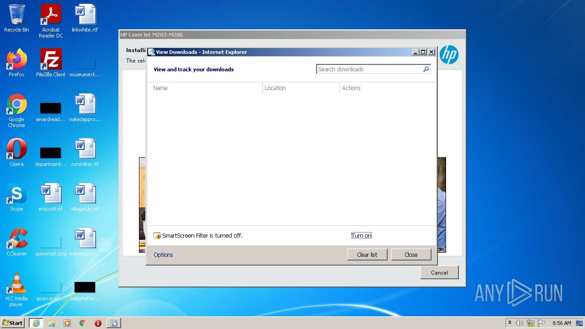585x329 pixels.
Task: Click the Show desktop button
Action: (x=580, y=323)
